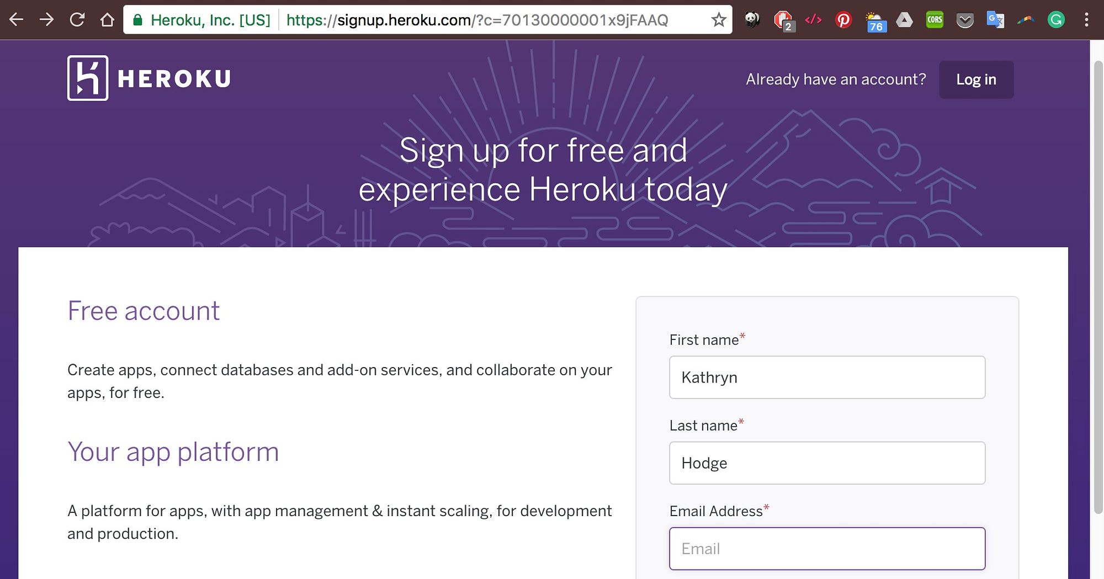Focus the Last name field containing Hodge
The image size is (1104, 579).
tap(827, 463)
